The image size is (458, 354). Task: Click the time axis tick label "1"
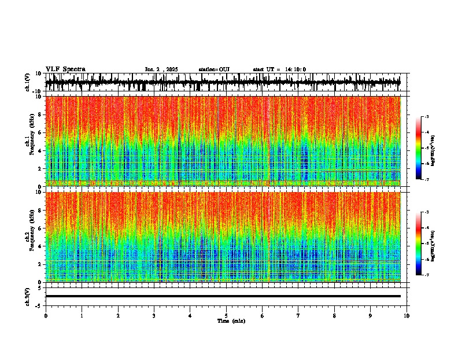tap(82, 316)
